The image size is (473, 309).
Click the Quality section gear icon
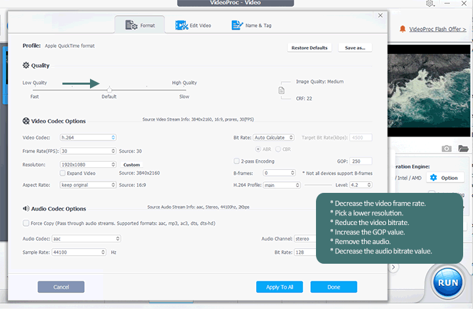(26, 66)
